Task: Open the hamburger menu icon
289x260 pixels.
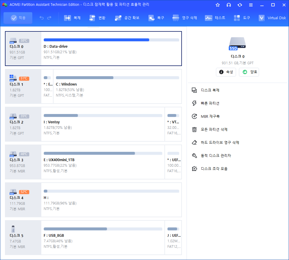Action: click(x=251, y=5)
